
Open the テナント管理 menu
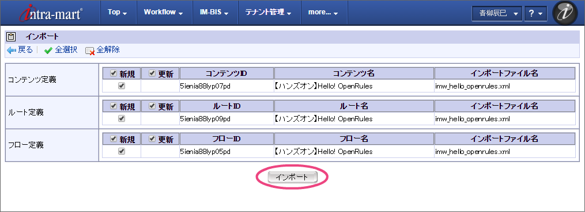(269, 12)
